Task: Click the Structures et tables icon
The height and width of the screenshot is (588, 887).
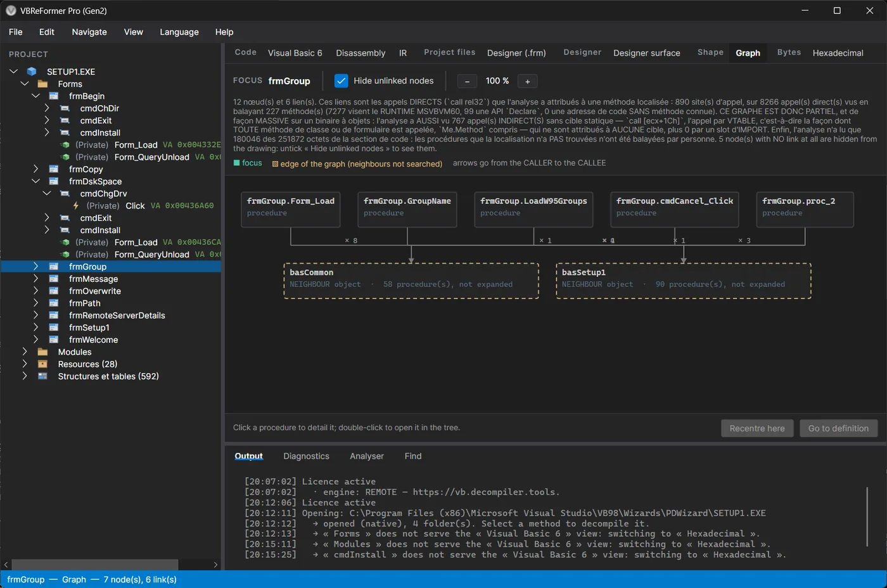Action: point(42,376)
